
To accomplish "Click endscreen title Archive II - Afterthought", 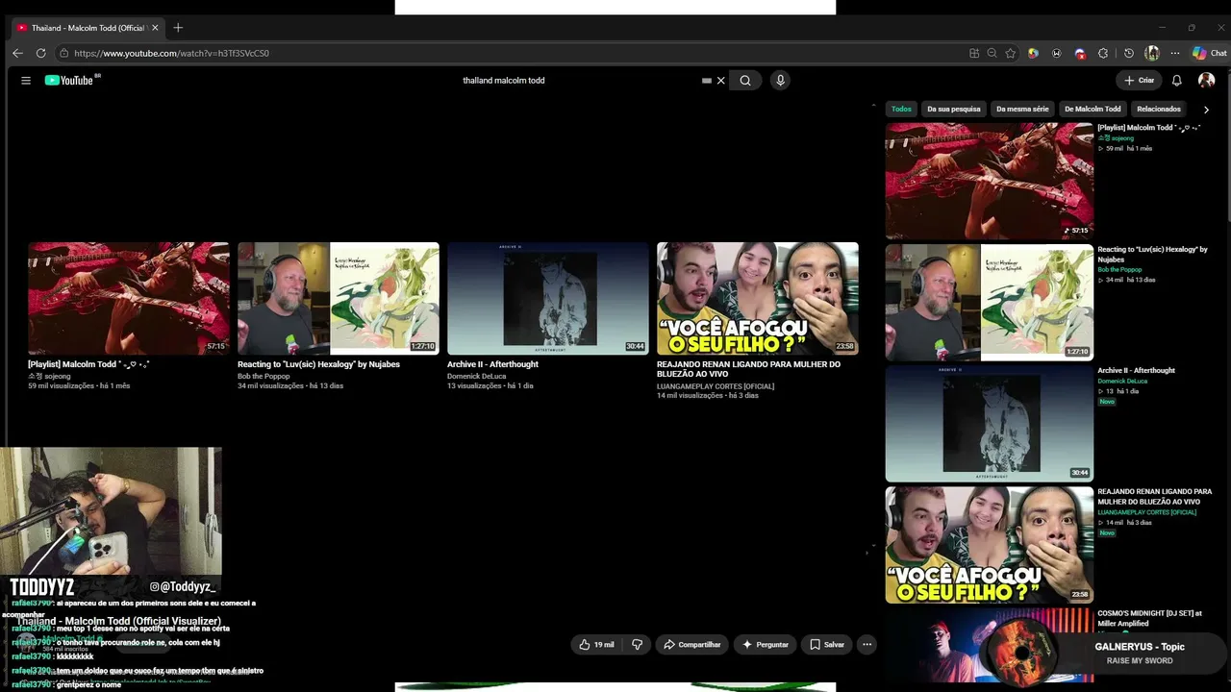I will (x=492, y=364).
